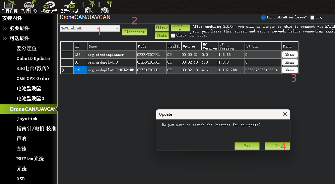This screenshot has height=184, width=335.
Task: Click the Stats button
Action: click(161, 36)
